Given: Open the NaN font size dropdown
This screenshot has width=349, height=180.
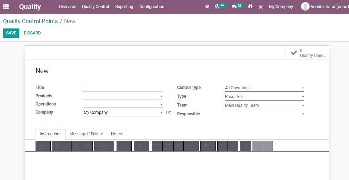Looking at the screenshot, I should coord(104,146).
